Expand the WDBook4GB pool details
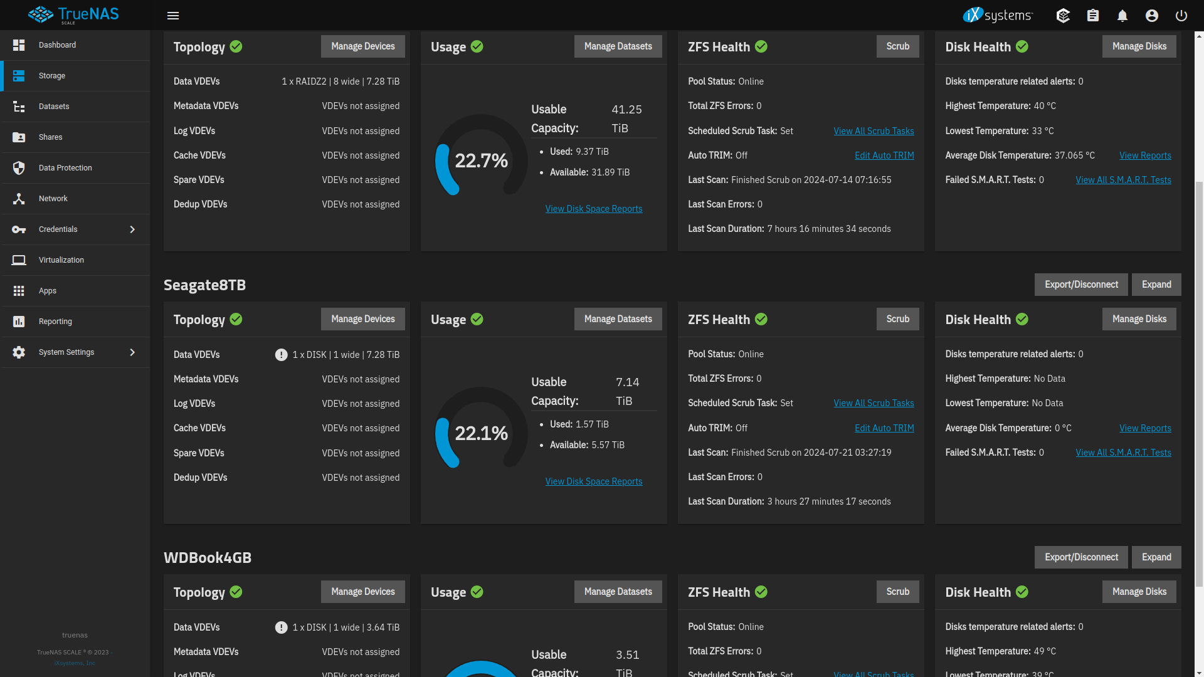This screenshot has width=1204, height=677. pos(1156,556)
